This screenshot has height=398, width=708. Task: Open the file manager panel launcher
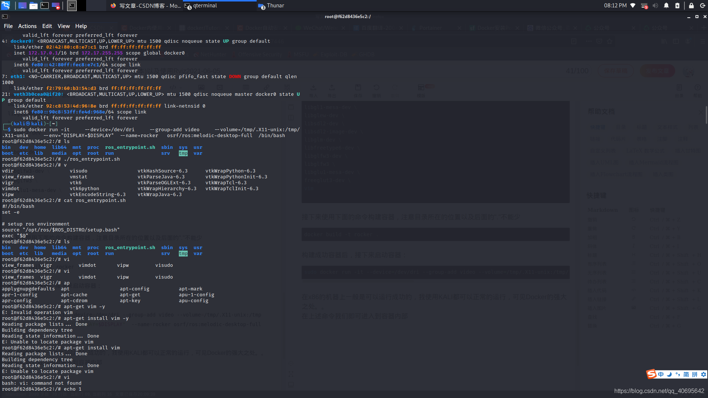[x=34, y=6]
